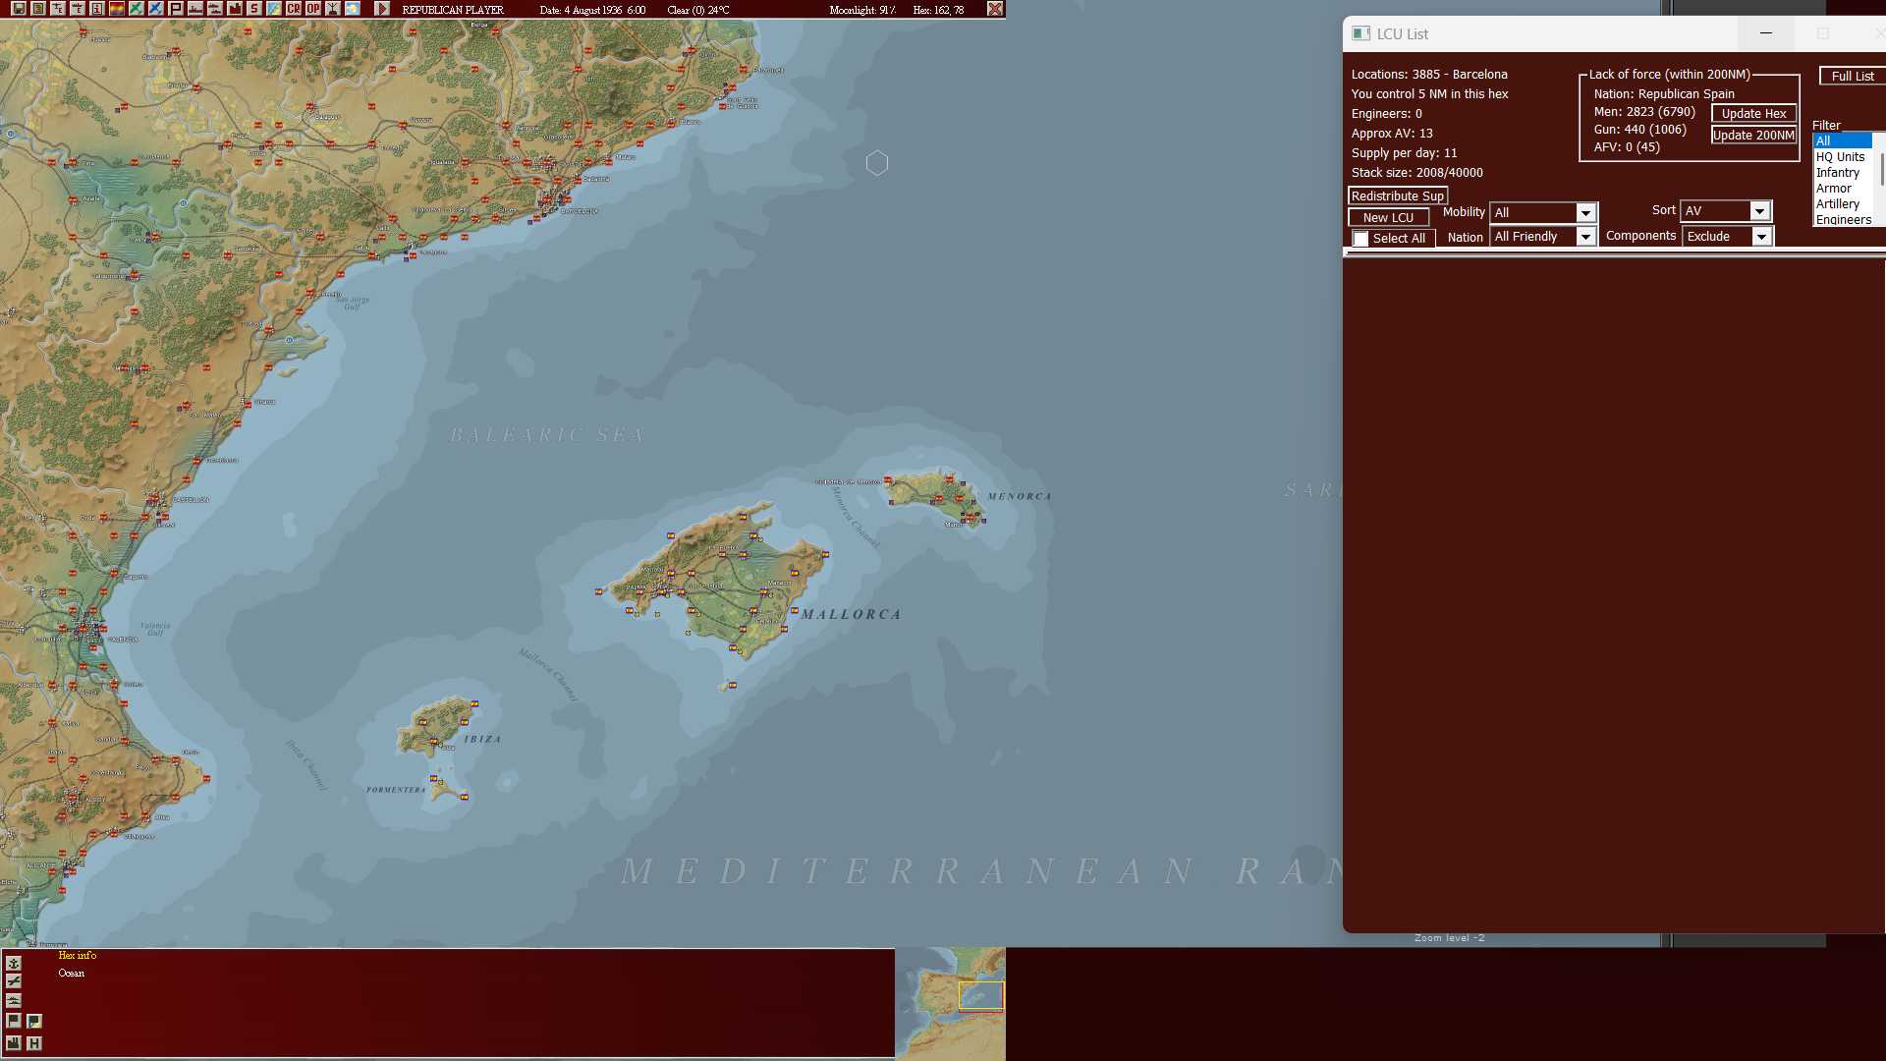
Task: Click the signal tower intelligence toolbar icon
Action: [332, 9]
